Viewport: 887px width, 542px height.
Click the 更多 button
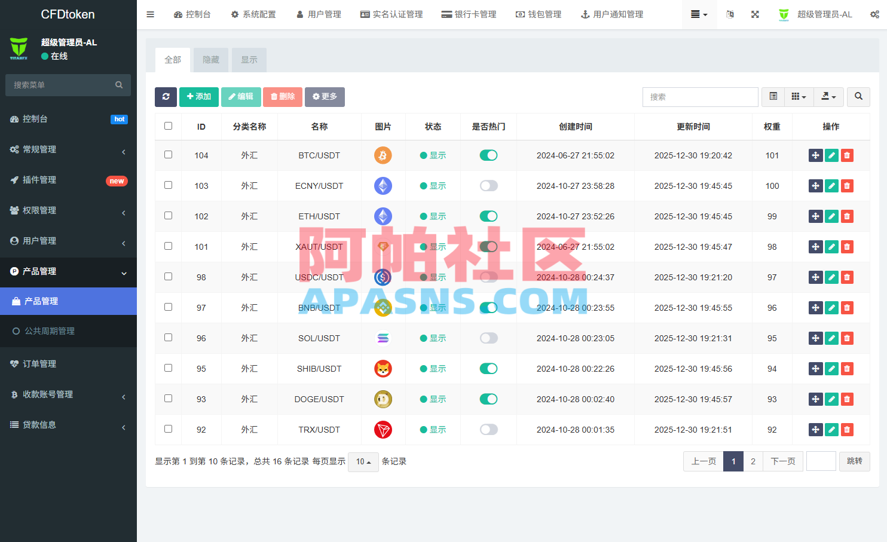pos(325,97)
